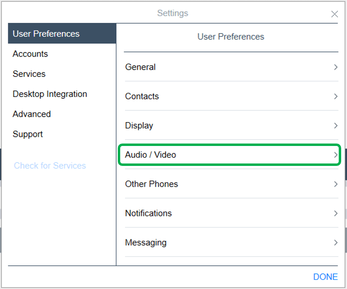Open the Support section
The width and height of the screenshot is (347, 289).
28,134
